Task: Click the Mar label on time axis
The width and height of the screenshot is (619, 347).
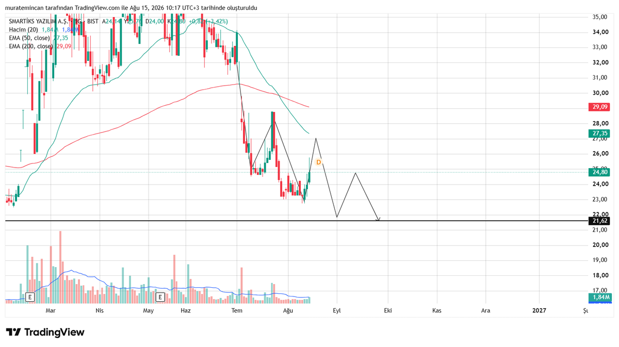Action: click(51, 310)
